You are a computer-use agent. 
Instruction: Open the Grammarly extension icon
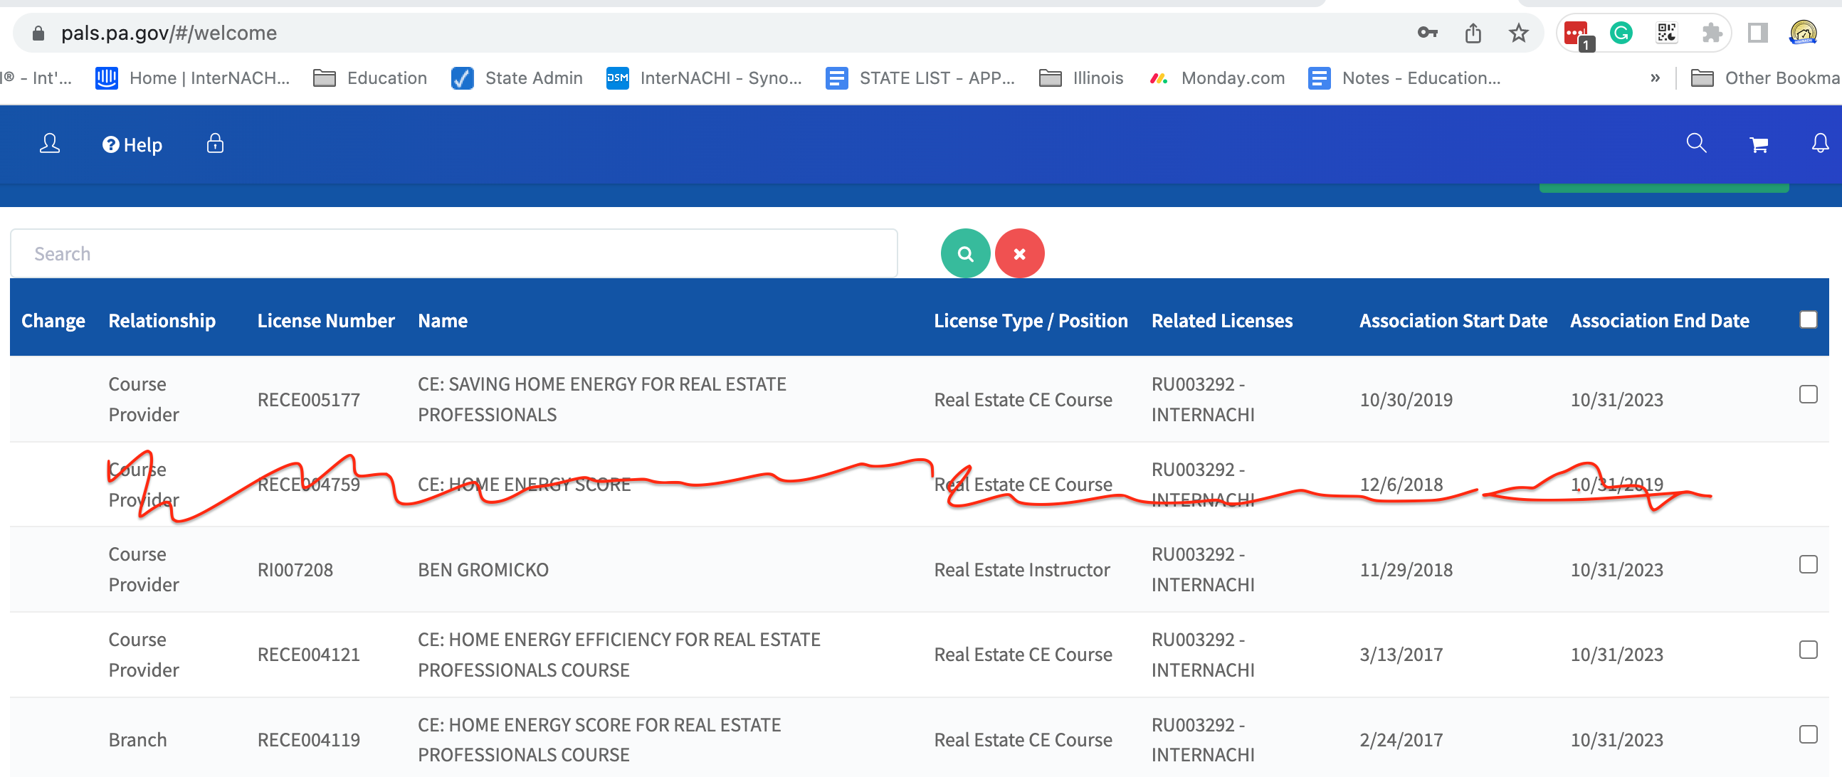point(1621,33)
